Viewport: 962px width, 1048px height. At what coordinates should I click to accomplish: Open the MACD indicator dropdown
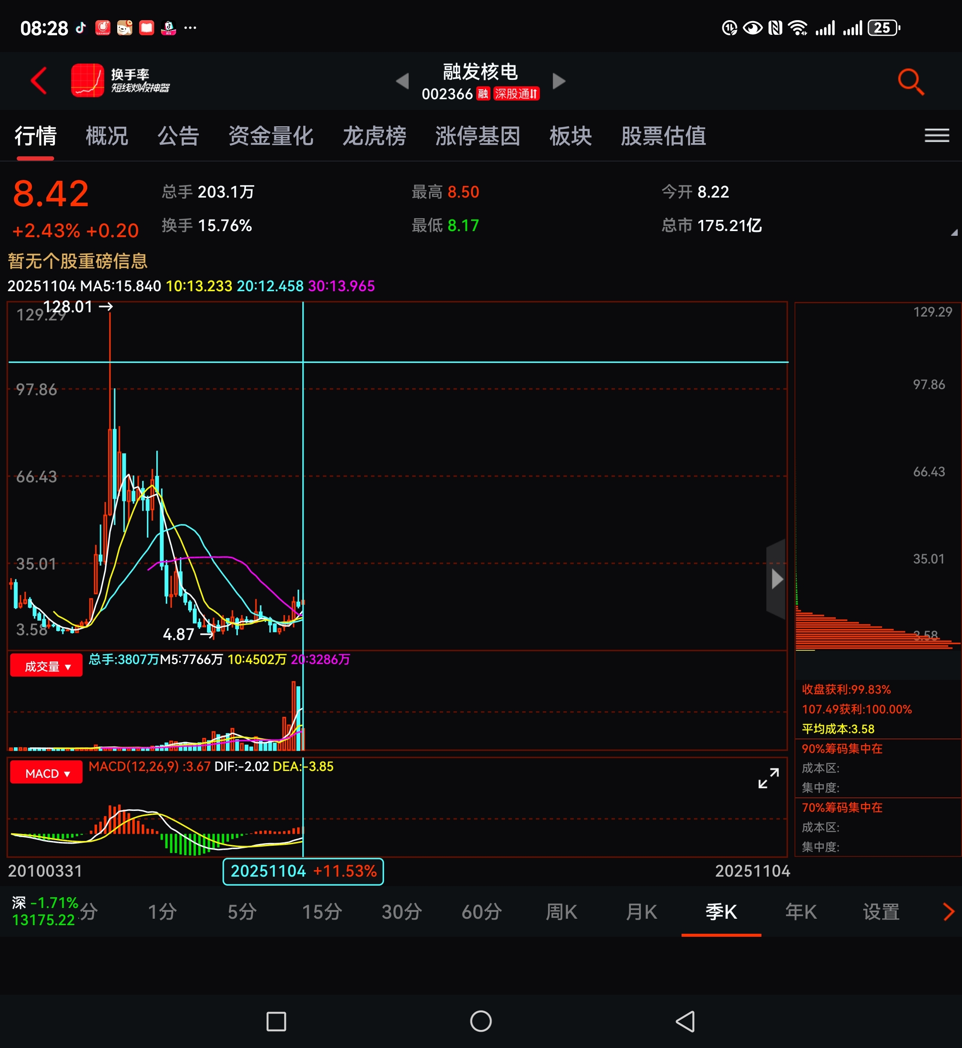46,773
